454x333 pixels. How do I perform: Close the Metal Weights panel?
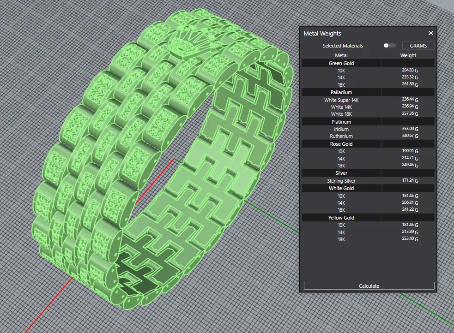click(430, 33)
